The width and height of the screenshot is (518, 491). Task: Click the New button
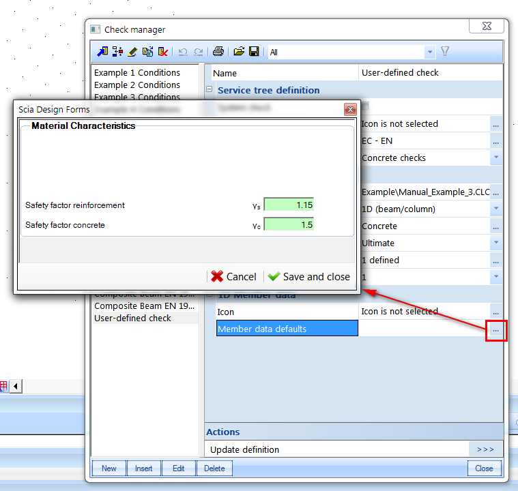pyautogui.click(x=109, y=468)
